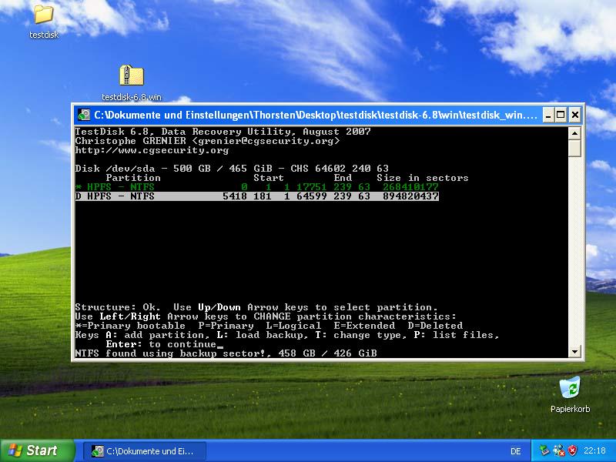Click the console window title bar icon
This screenshot has height=462, width=616.
(x=84, y=115)
